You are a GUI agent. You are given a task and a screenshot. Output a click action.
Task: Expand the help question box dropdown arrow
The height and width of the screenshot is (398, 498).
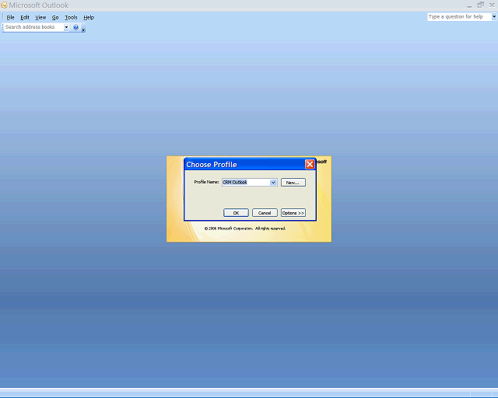pyautogui.click(x=494, y=17)
